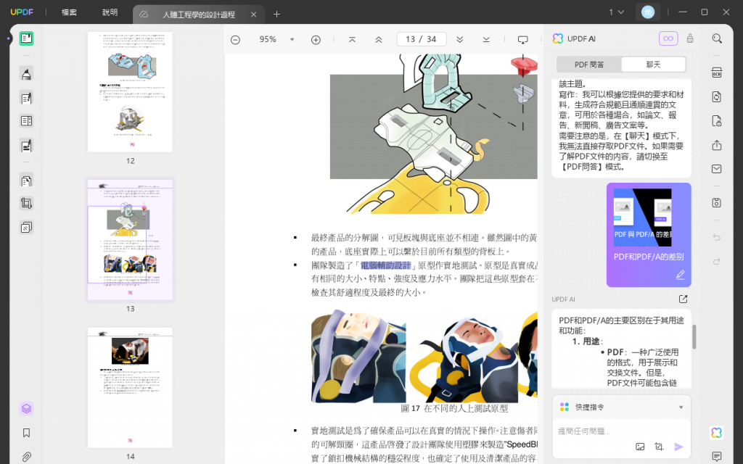The image size is (743, 464).
Task: Select the 人體工程學的設計過程 document tab
Action: coord(199,14)
